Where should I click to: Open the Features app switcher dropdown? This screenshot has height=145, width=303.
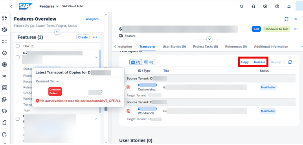49,6
